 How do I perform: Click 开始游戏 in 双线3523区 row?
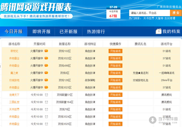coord(115,88)
